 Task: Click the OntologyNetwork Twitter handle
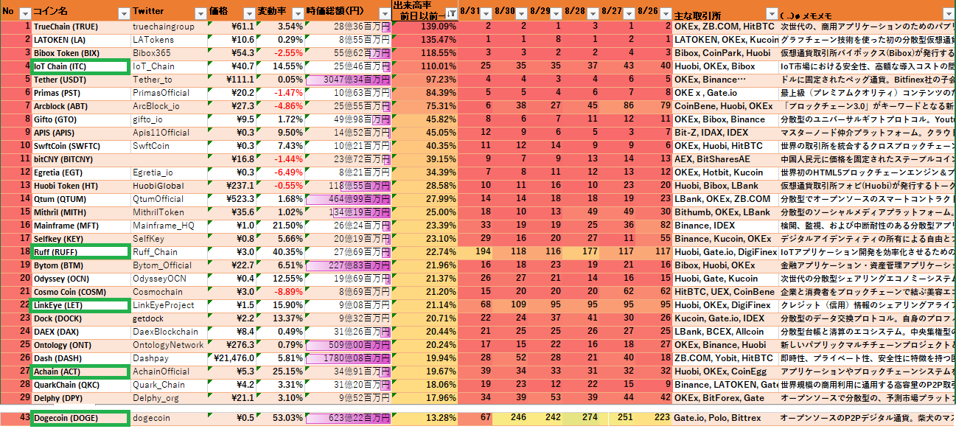pos(168,345)
